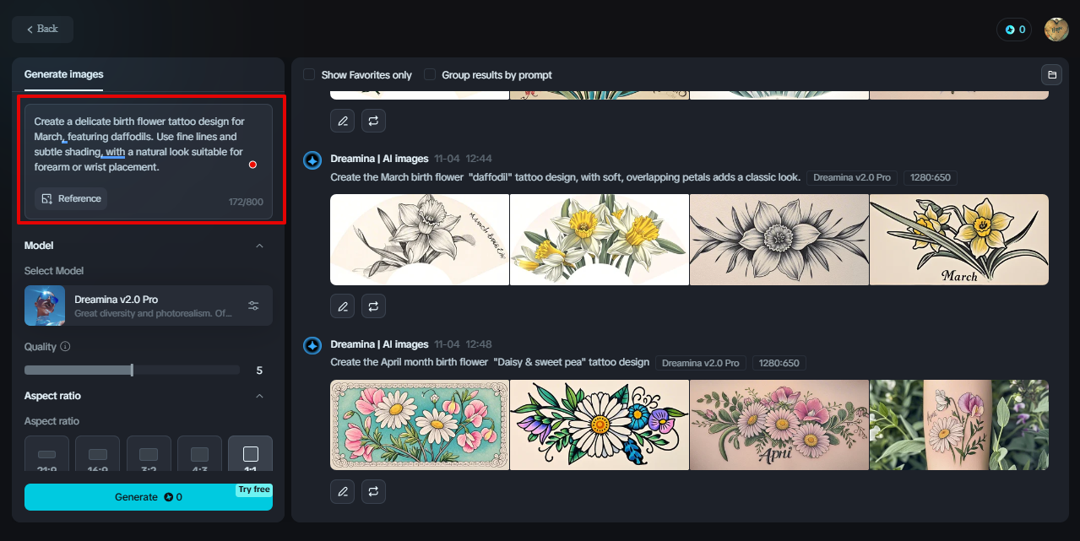
Task: Click Dreamina logo beside the daffodil prompt entry
Action: coord(312,160)
